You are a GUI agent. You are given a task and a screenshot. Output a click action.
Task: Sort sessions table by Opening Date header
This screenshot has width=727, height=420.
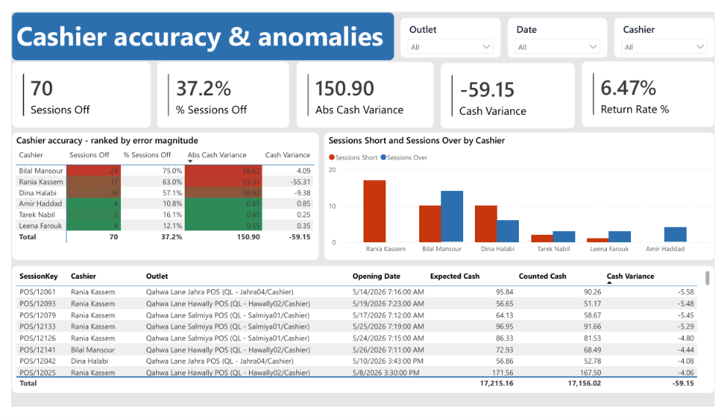coord(376,276)
